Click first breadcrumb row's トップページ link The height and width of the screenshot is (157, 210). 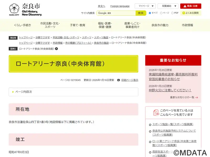(26, 37)
